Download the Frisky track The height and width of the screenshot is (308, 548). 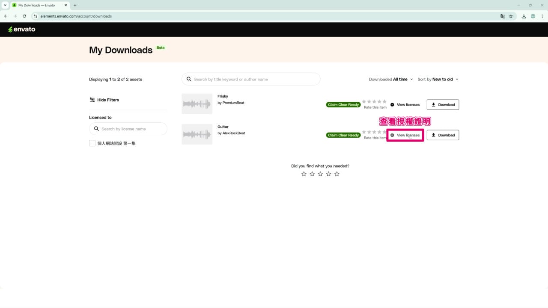pyautogui.click(x=443, y=105)
